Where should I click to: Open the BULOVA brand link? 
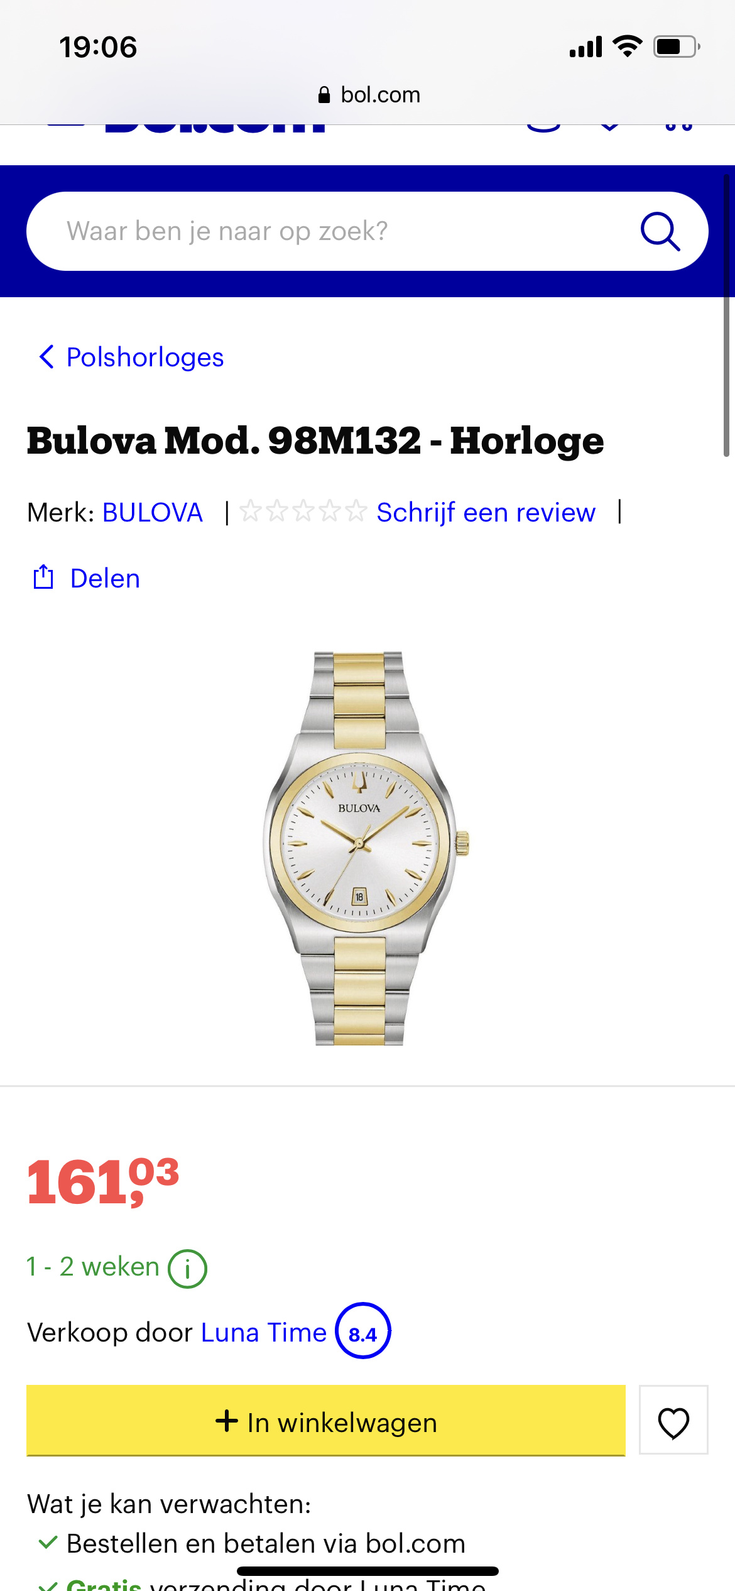pyautogui.click(x=153, y=513)
